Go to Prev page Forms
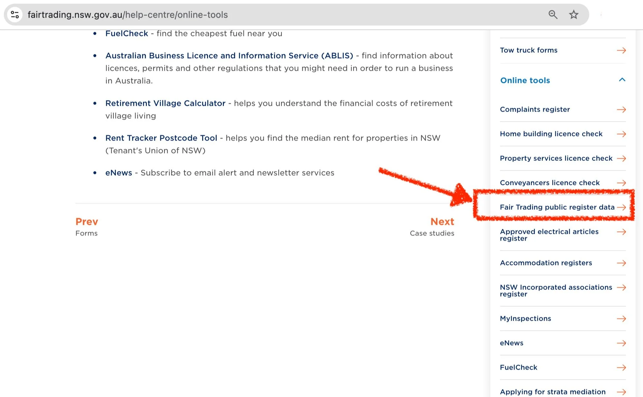This screenshot has height=397, width=643. click(x=87, y=222)
